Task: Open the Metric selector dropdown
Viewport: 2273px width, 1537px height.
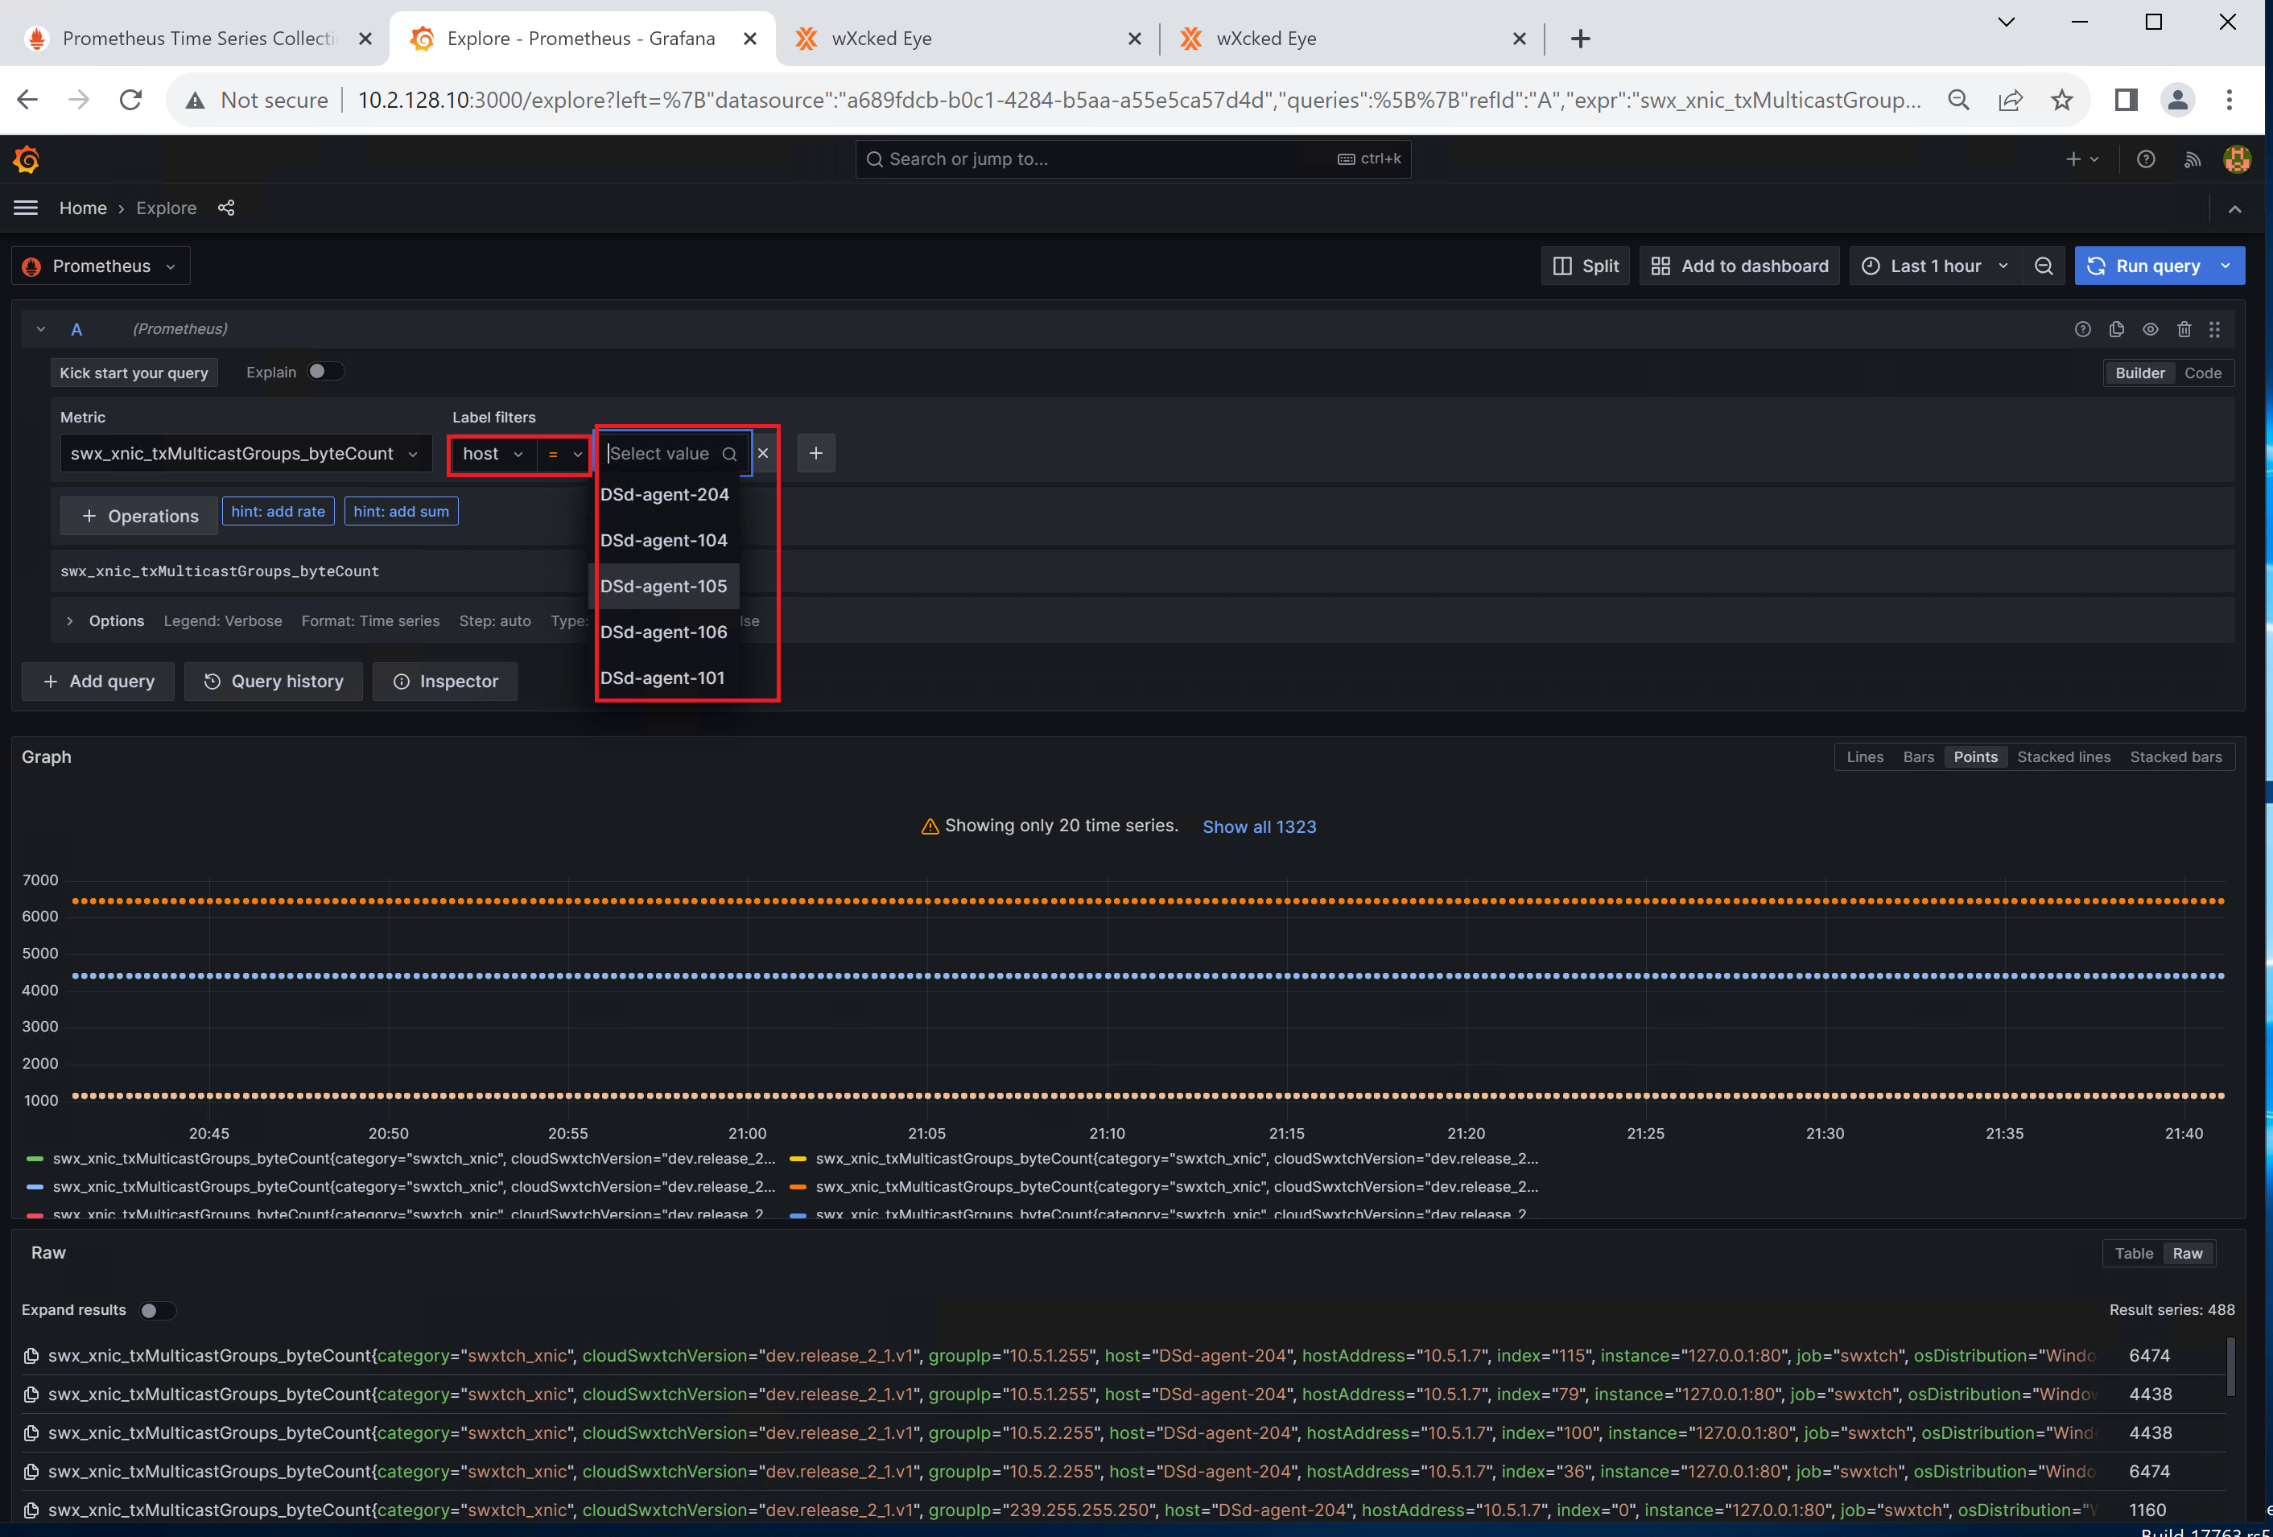Action: [245, 454]
